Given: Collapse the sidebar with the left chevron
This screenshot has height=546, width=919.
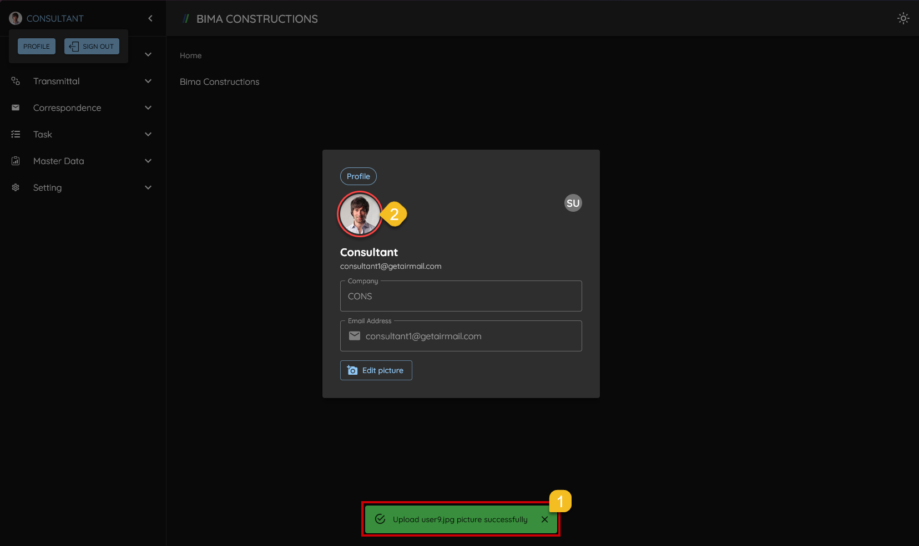Looking at the screenshot, I should [x=150, y=18].
